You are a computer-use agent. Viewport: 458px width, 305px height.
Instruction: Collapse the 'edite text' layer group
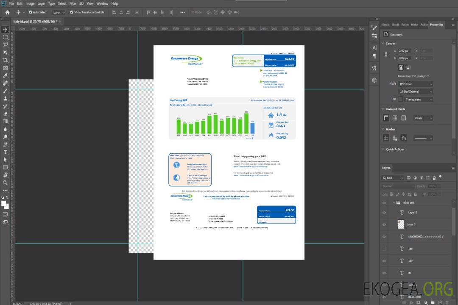click(394, 203)
